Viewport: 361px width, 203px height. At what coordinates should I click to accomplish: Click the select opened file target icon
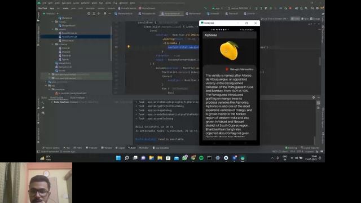coord(89,14)
